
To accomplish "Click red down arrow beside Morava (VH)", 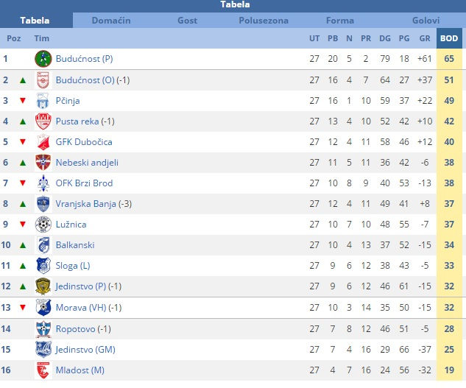I will pos(23,308).
